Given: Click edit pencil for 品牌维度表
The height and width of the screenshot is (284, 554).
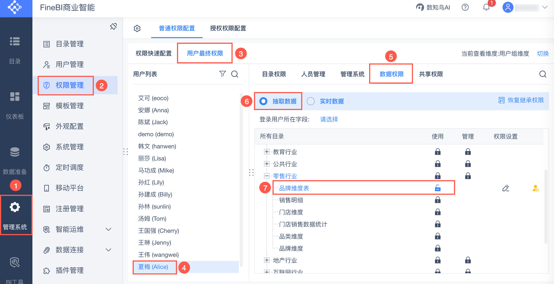Looking at the screenshot, I should tap(506, 188).
